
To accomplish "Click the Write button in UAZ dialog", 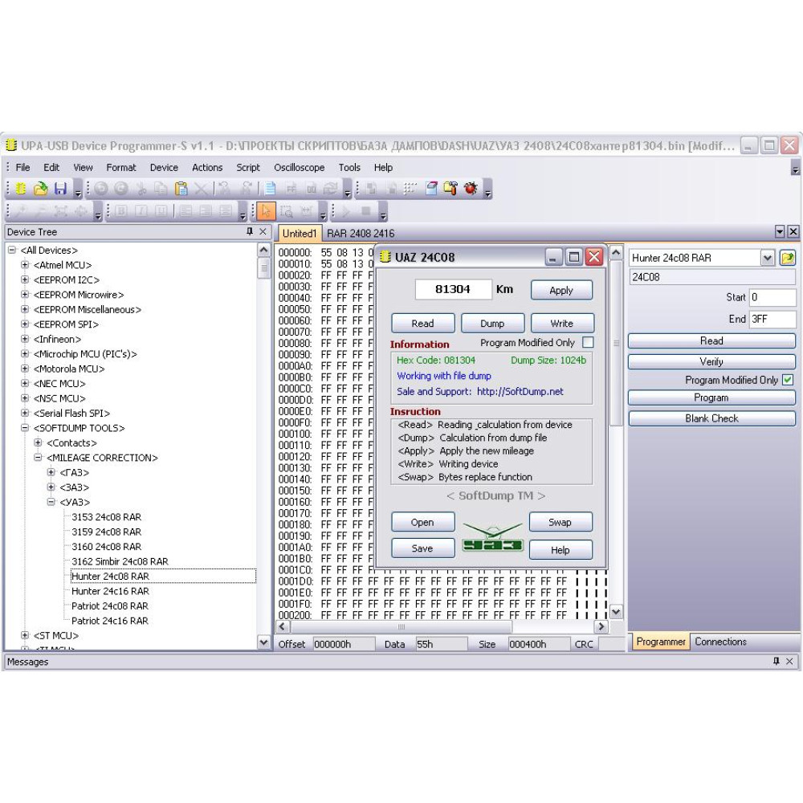I will 562,323.
